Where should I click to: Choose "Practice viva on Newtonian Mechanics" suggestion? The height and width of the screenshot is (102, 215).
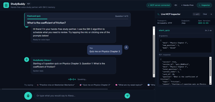click(x=55, y=85)
